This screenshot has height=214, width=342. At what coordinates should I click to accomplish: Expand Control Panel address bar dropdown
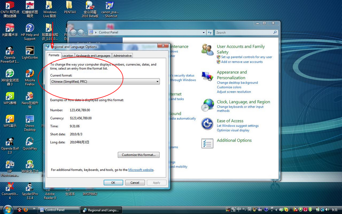click(x=203, y=32)
